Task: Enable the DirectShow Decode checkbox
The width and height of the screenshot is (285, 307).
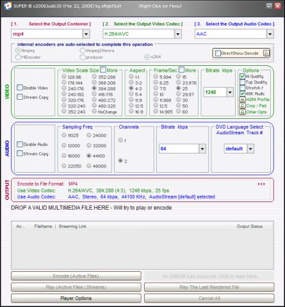Action: click(x=218, y=53)
